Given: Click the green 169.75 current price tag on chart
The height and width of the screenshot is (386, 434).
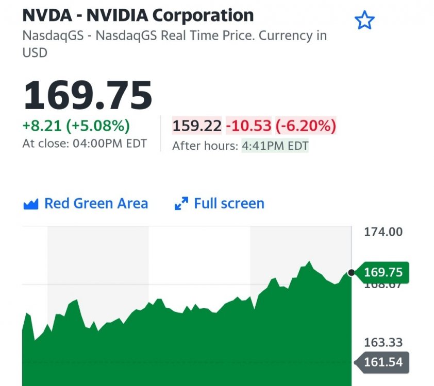Looking at the screenshot, I should [x=382, y=272].
